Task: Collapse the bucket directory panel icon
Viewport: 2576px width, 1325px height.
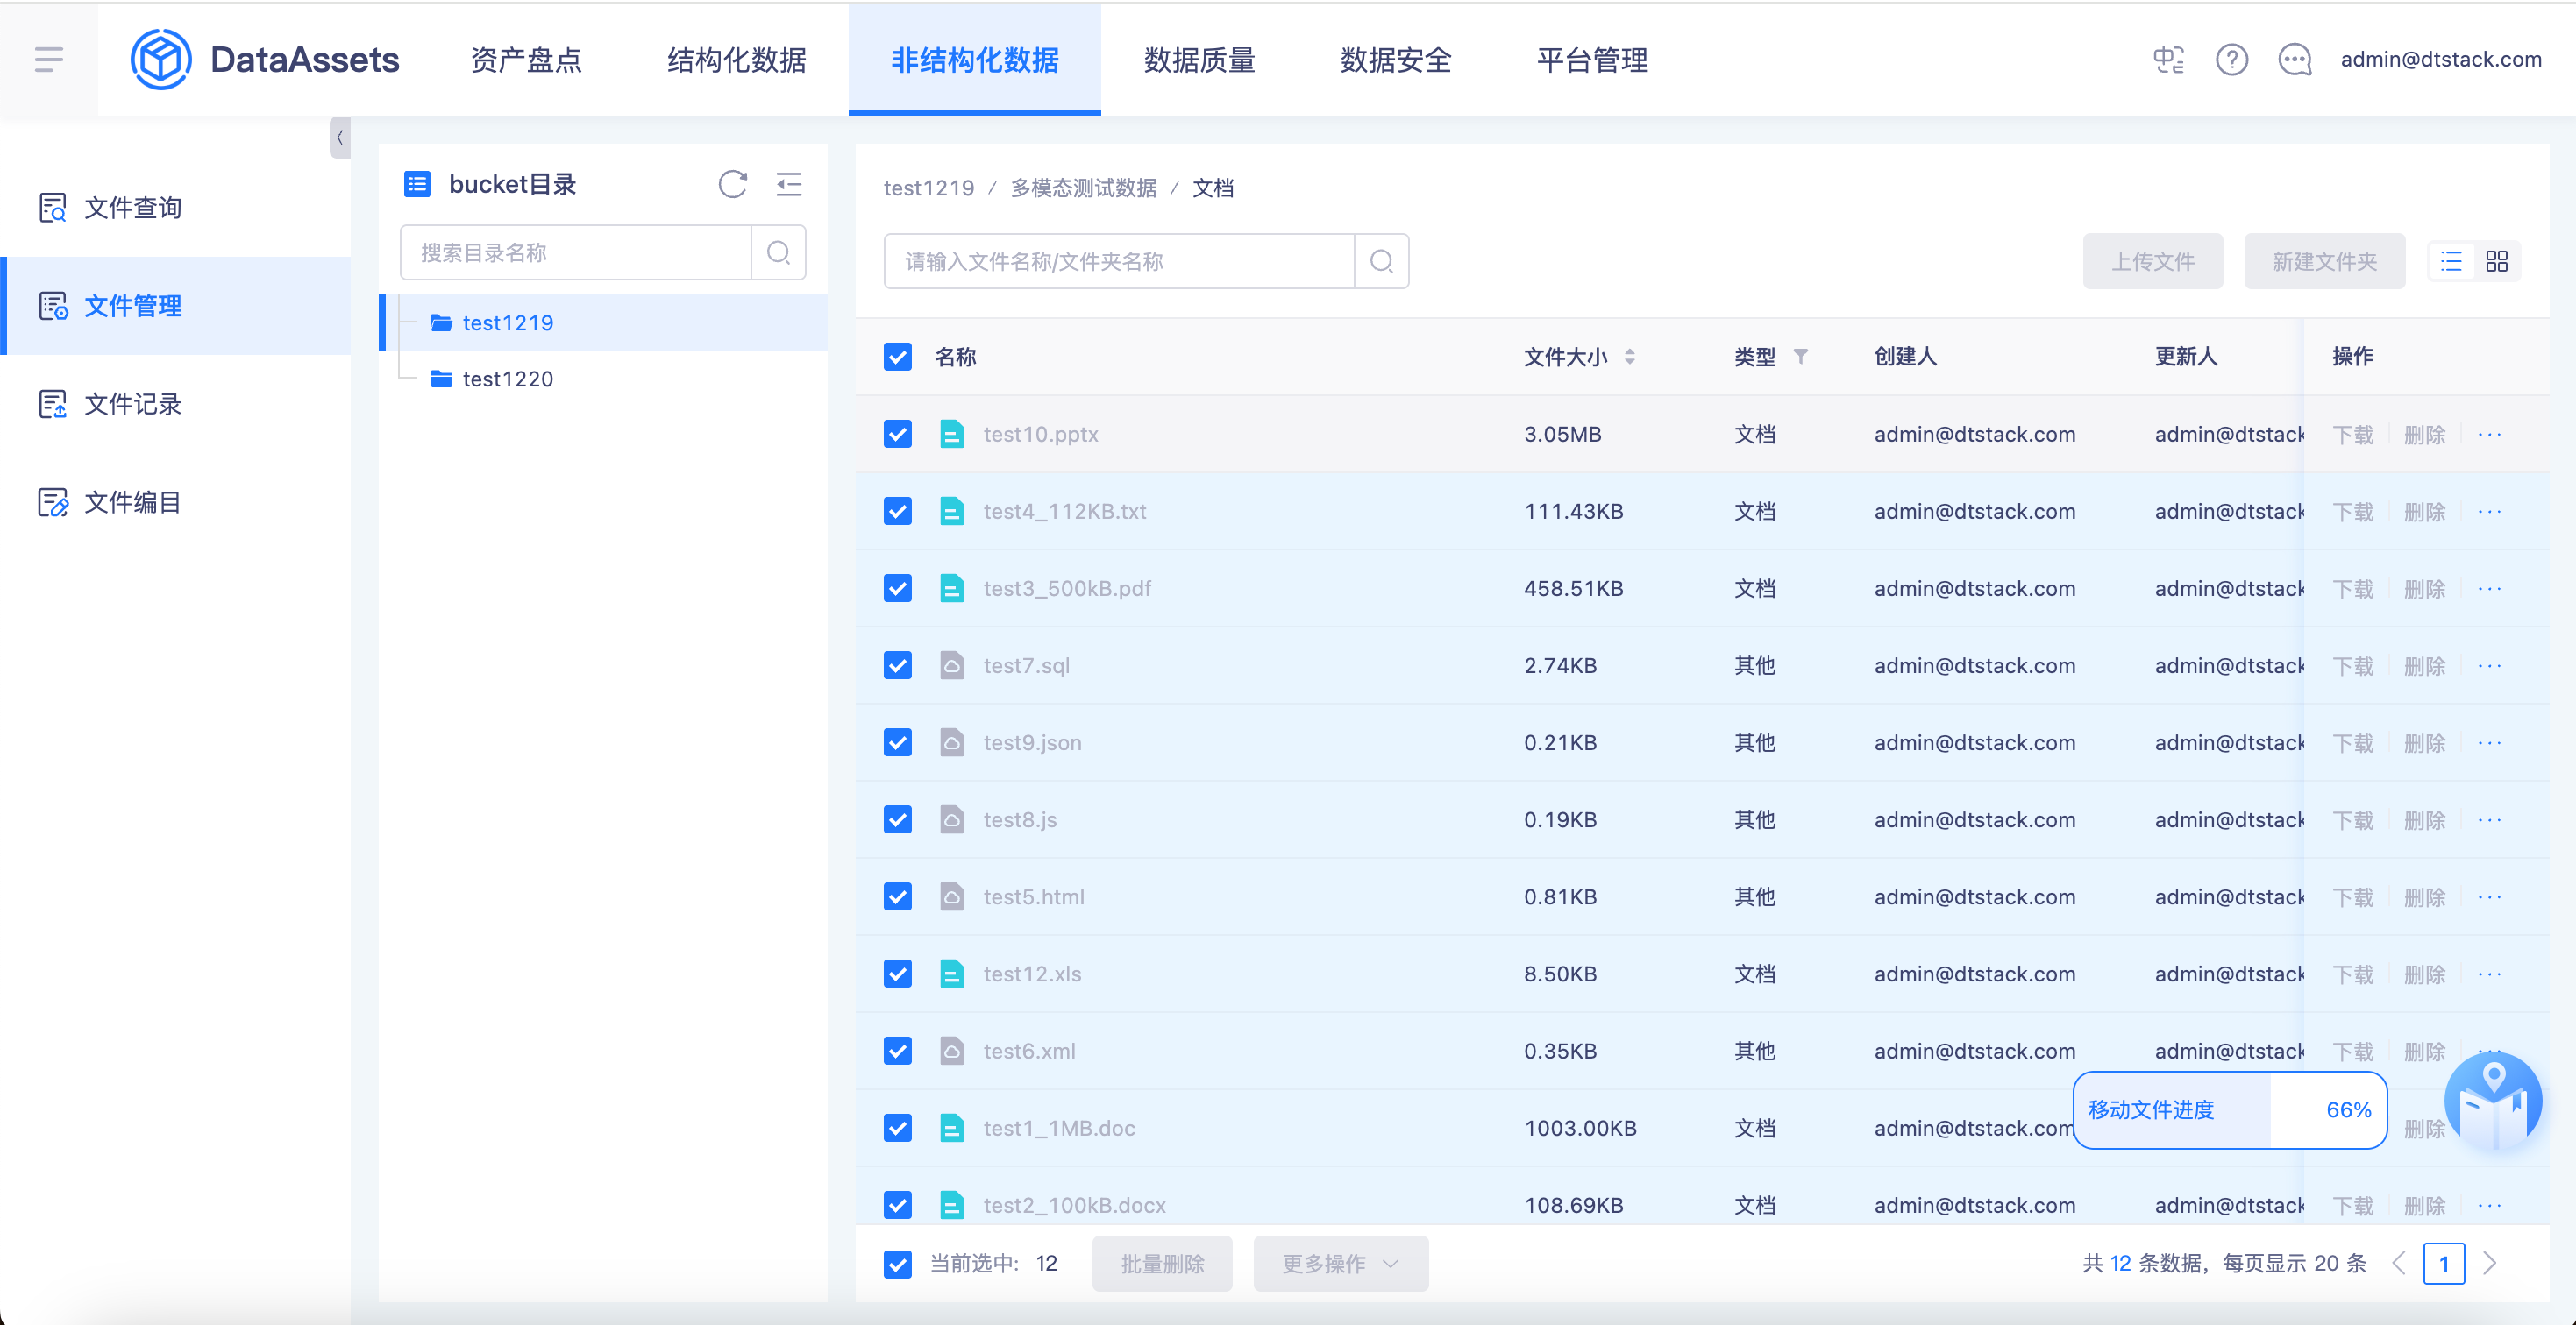Action: point(789,184)
